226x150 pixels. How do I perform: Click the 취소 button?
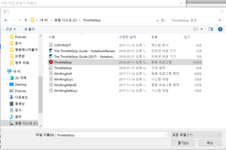[x=210, y=143]
